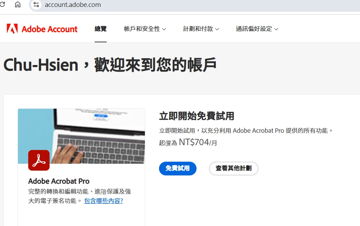Image resolution: width=360 pixels, height=226 pixels.
Task: Click the laptop promotional image
Action: point(81,136)
